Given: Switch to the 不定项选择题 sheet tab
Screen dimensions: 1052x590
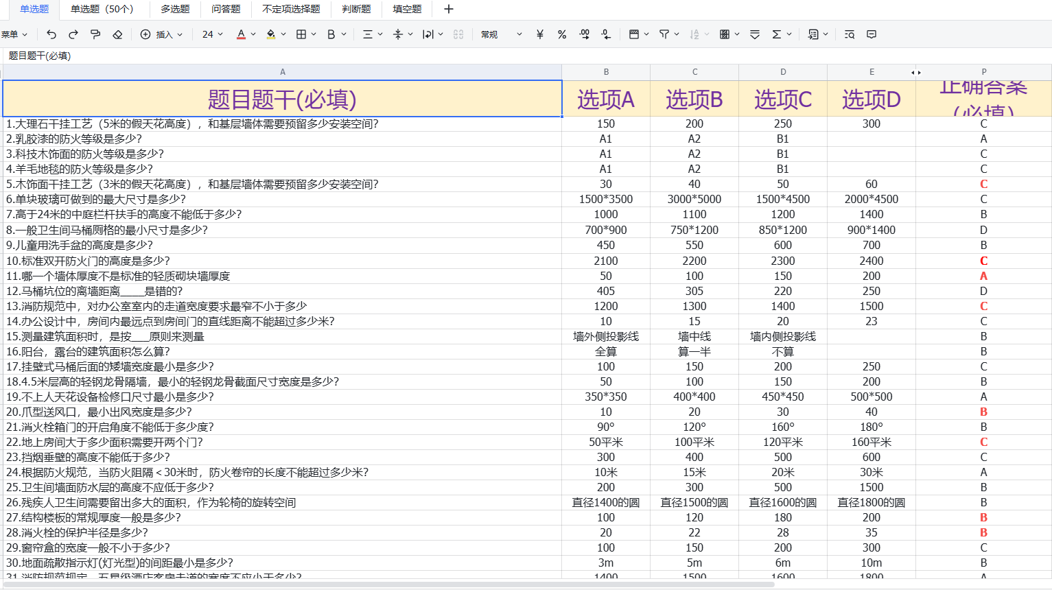Looking at the screenshot, I should pos(291,9).
